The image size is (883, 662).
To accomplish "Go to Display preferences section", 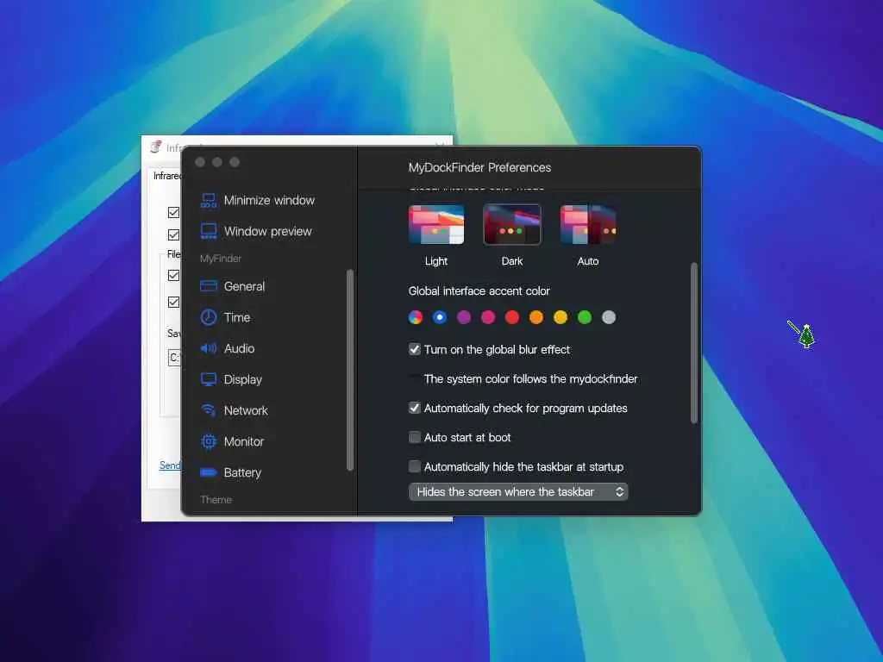I will coord(242,379).
